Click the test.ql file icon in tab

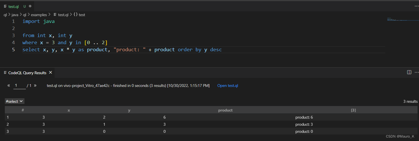pyautogui.click(x=5, y=6)
